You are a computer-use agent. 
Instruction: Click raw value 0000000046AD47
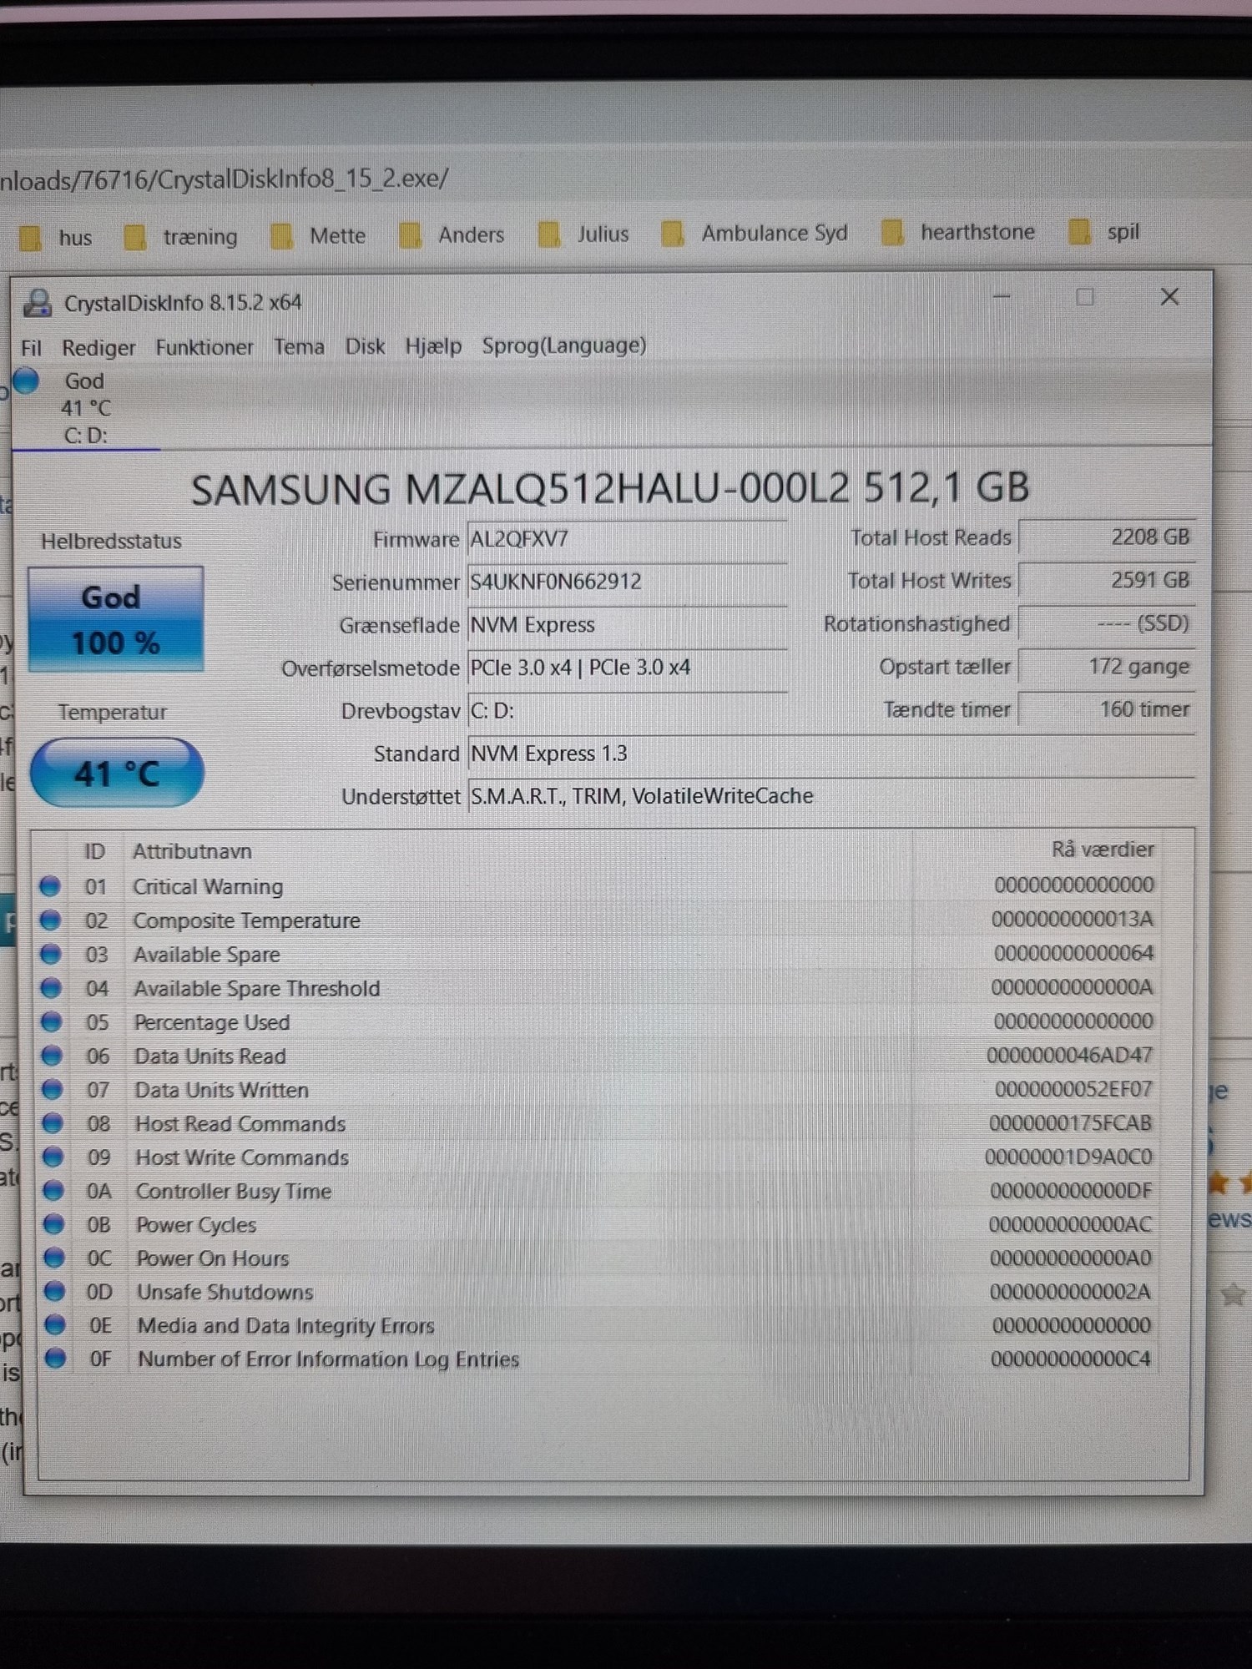pos(1069,1055)
